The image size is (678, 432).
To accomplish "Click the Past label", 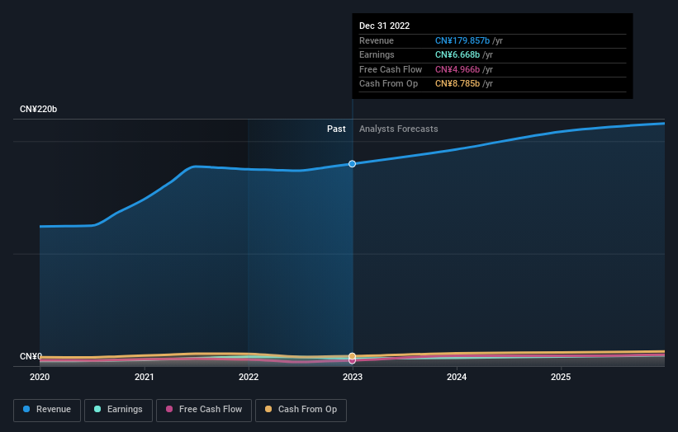I will [336, 129].
